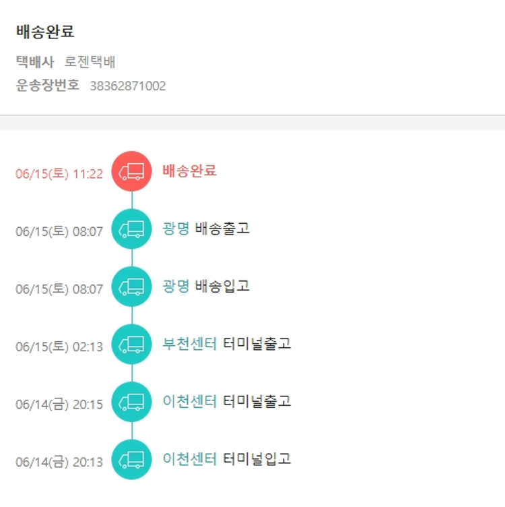Screen dimensions: 505x507
Task: Click the truck icon beside 이천센터 터미널입고
Action: tap(131, 460)
